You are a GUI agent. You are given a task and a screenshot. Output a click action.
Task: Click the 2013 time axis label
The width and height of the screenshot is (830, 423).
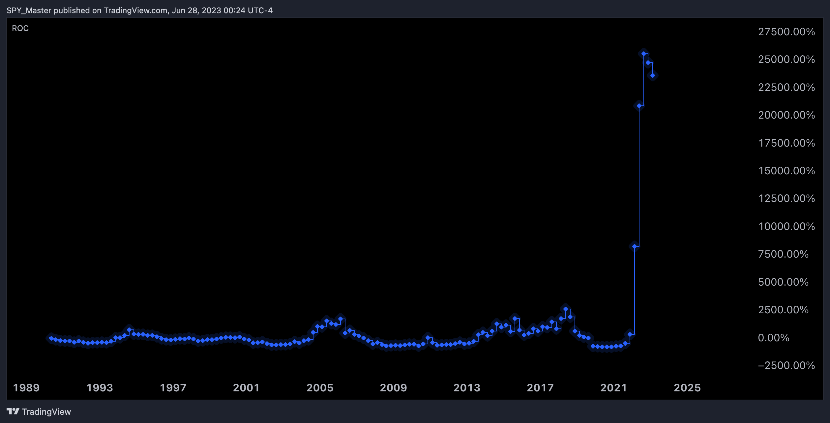tap(467, 388)
